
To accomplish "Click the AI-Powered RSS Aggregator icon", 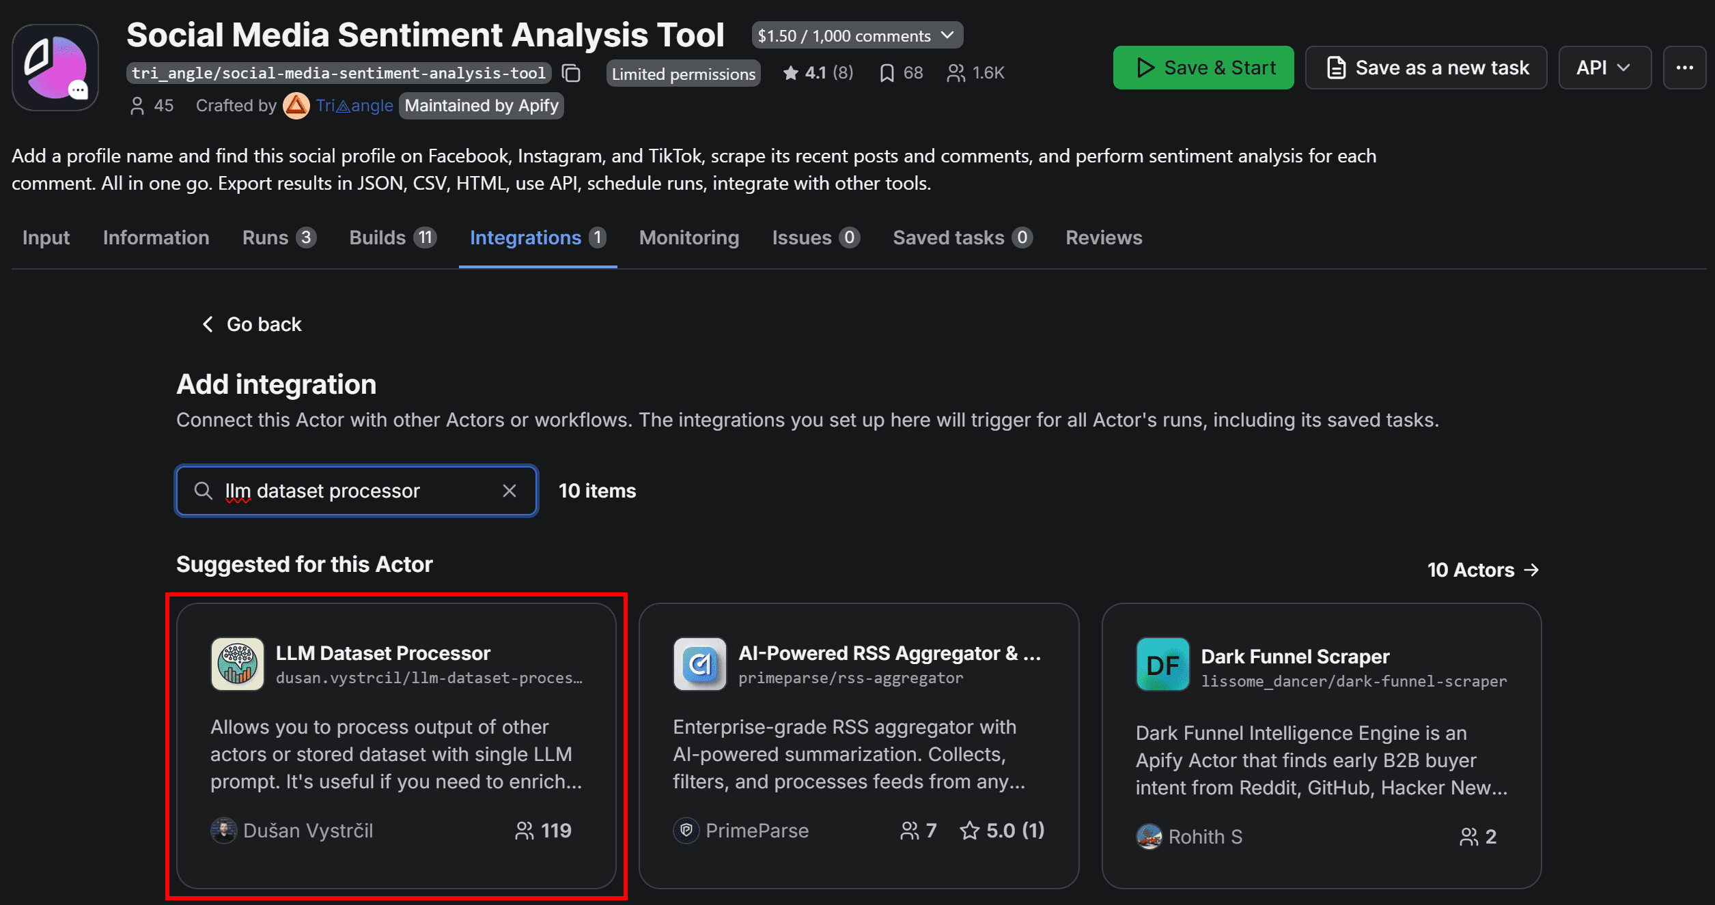I will tap(699, 664).
